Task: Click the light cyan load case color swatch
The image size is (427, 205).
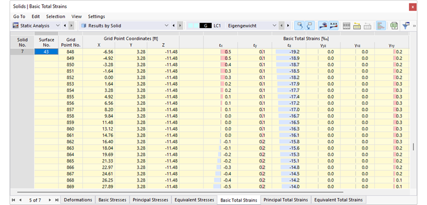Action: [x=193, y=26]
